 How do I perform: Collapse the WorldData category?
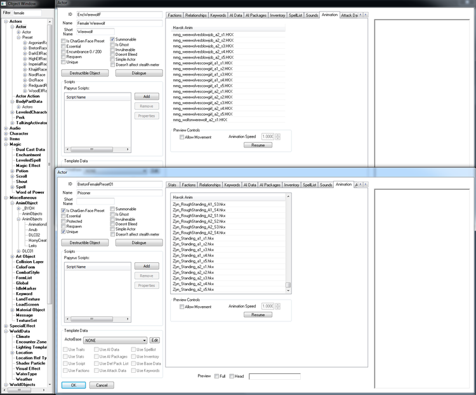[6, 331]
